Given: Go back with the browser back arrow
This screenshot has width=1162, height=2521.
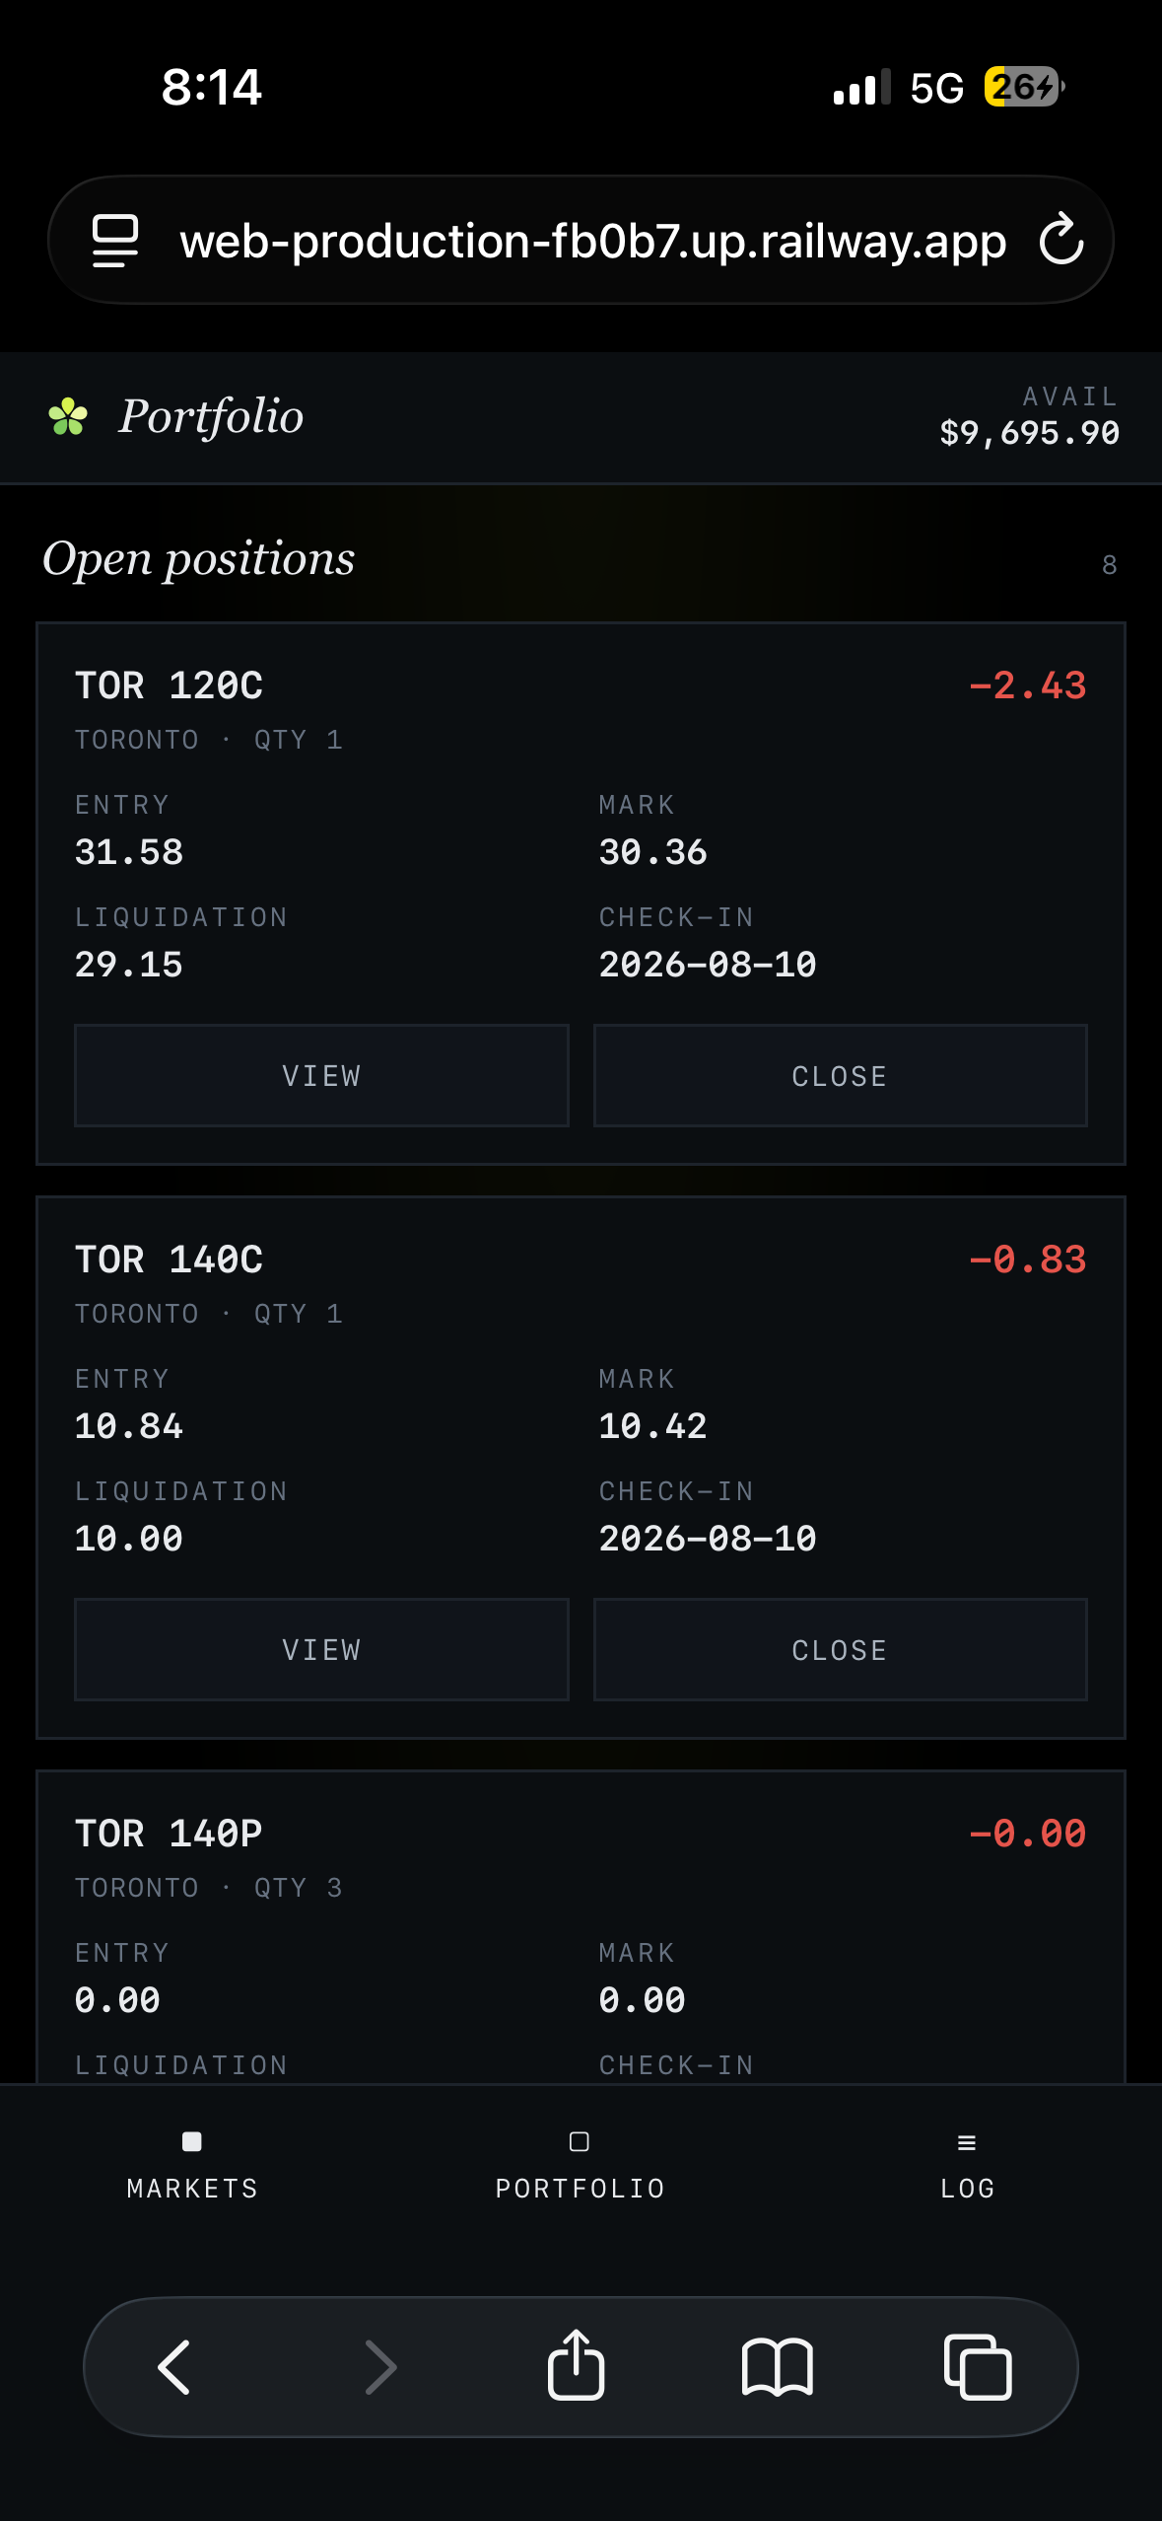Looking at the screenshot, I should 174,2367.
